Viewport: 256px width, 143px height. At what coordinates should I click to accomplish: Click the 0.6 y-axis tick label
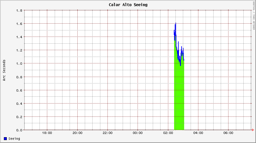[19, 90]
